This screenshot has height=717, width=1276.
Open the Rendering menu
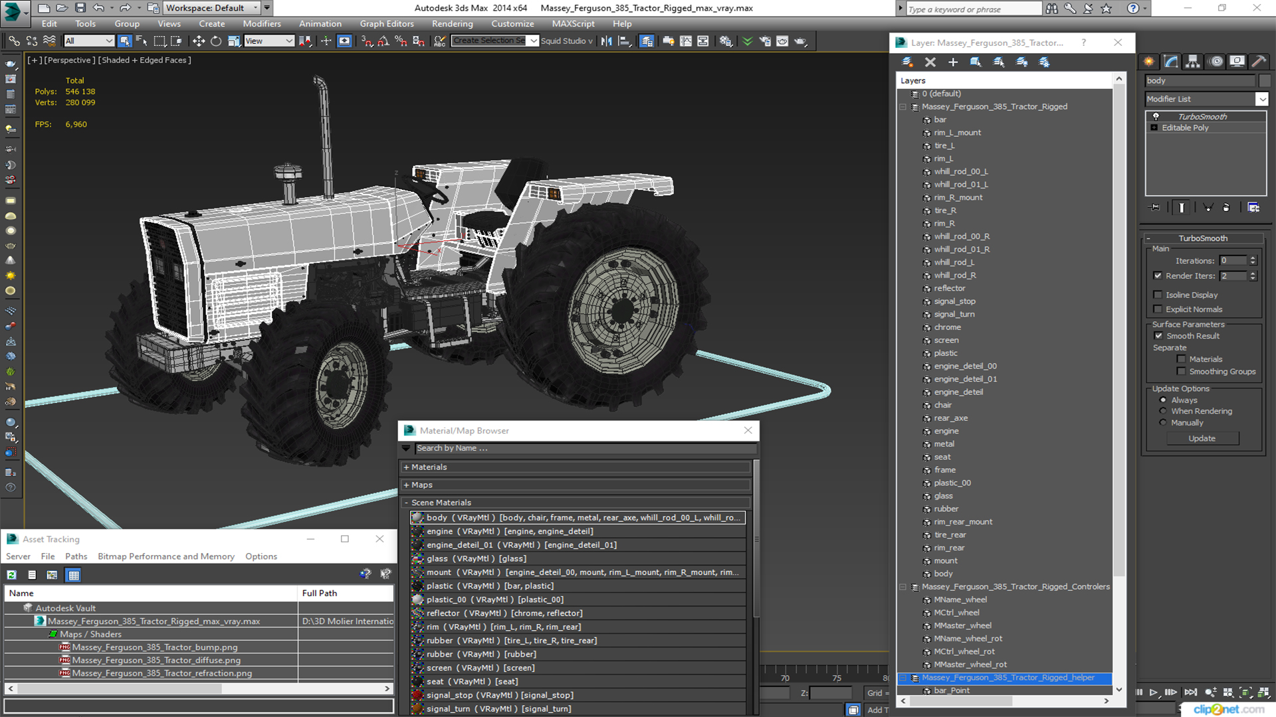pos(452,23)
